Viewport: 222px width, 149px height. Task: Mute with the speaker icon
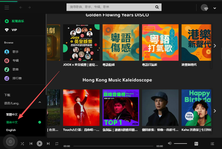pos(169,143)
